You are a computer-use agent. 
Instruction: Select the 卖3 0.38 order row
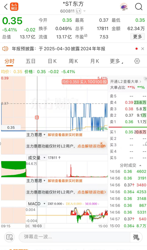[x=128, y=109]
